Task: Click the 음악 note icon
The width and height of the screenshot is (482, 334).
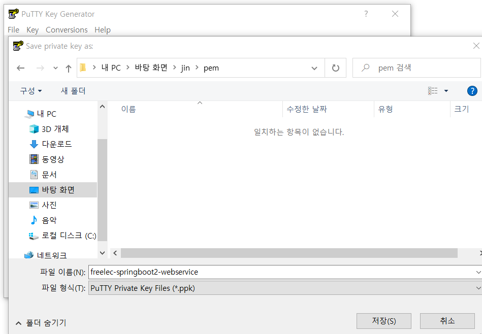Action: [x=34, y=220]
